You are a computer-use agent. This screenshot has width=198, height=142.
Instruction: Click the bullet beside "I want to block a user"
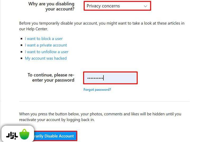22,39
